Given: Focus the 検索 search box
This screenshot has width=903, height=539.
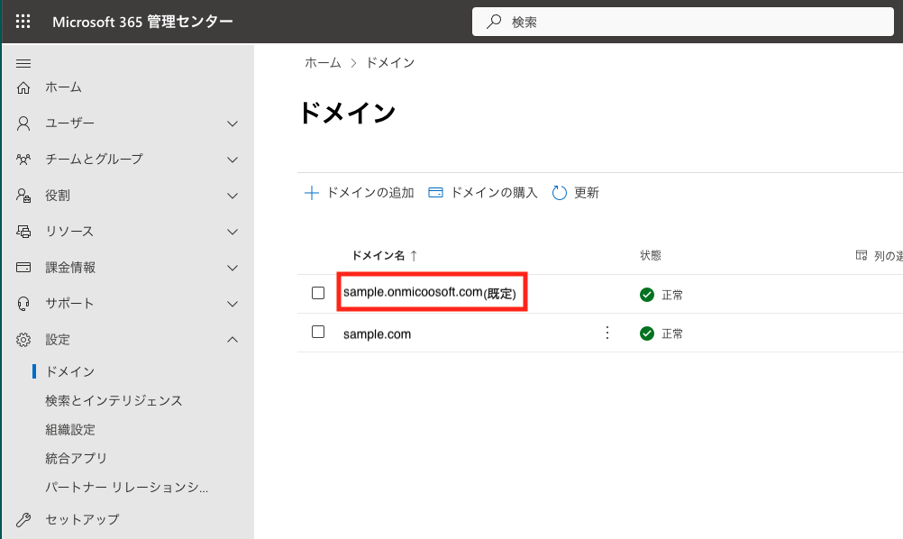Looking at the screenshot, I should pyautogui.click(x=683, y=22).
